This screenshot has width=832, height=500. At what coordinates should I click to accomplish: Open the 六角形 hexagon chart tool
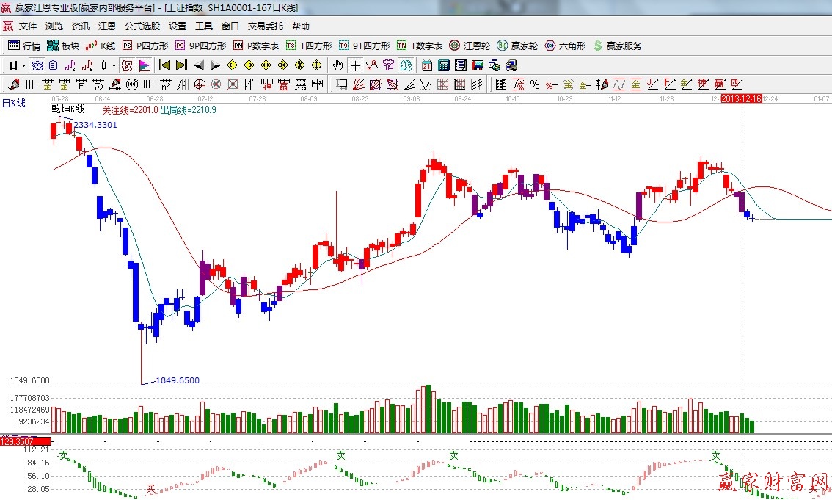[565, 46]
